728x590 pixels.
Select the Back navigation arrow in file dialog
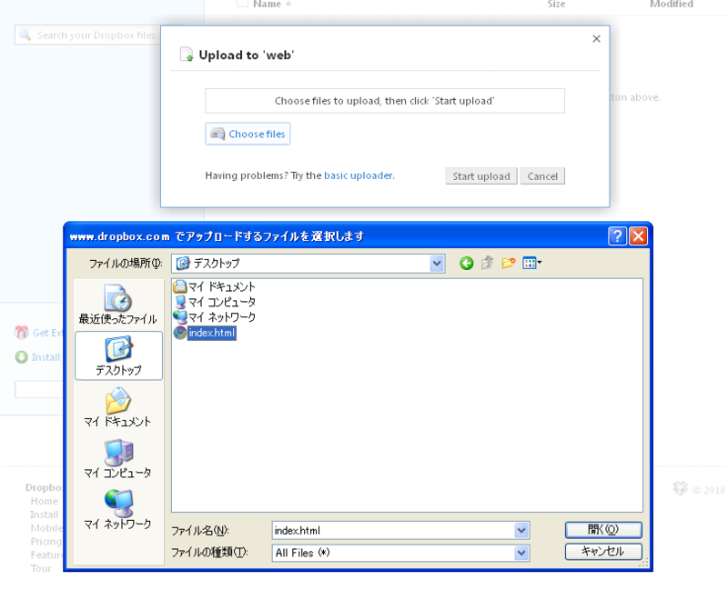(x=465, y=263)
